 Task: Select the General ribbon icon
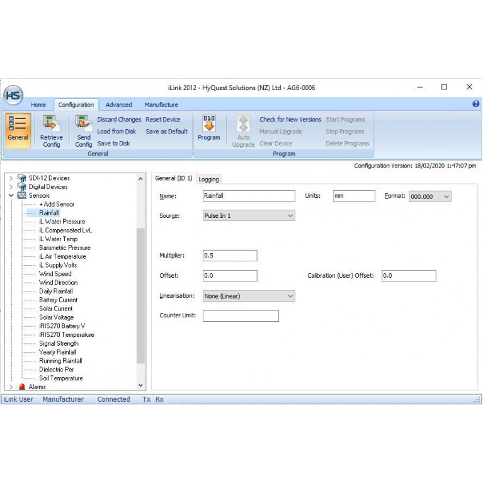click(18, 130)
